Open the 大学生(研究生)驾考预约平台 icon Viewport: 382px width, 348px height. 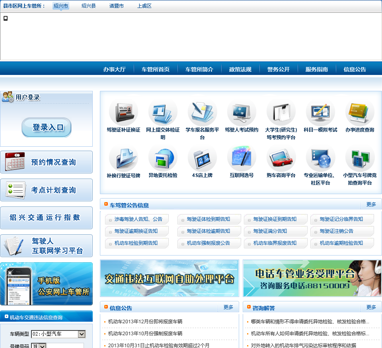coord(281,112)
